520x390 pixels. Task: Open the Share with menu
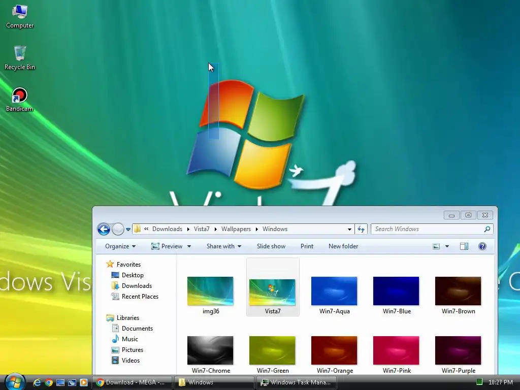pos(224,246)
